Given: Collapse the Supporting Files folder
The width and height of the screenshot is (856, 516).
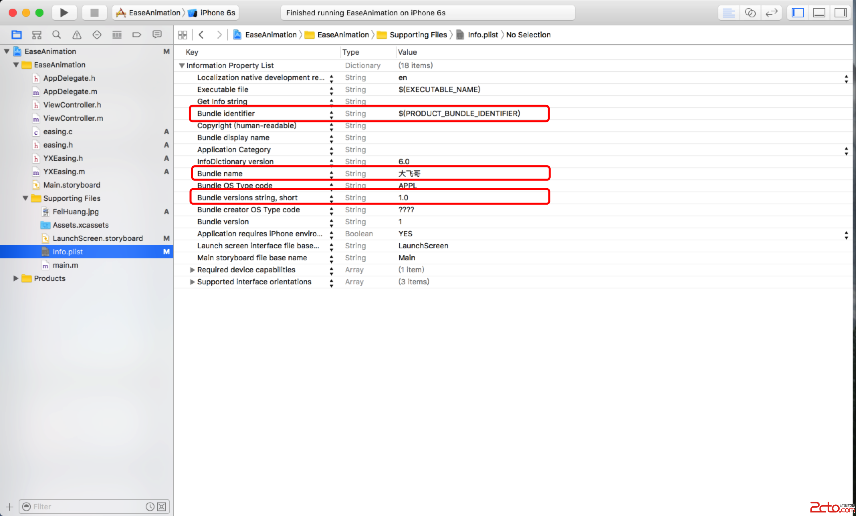Looking at the screenshot, I should pos(25,198).
